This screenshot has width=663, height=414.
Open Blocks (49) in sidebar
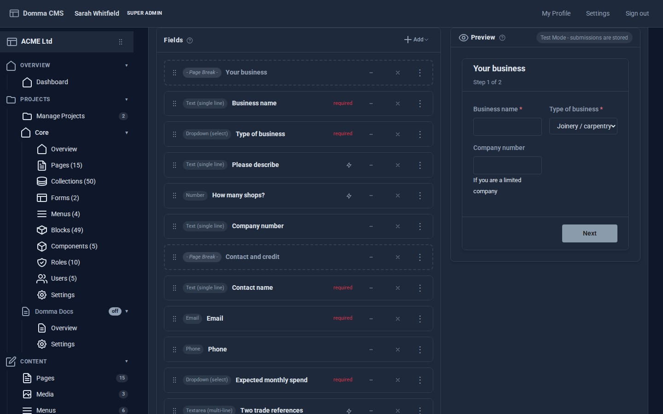67,230
